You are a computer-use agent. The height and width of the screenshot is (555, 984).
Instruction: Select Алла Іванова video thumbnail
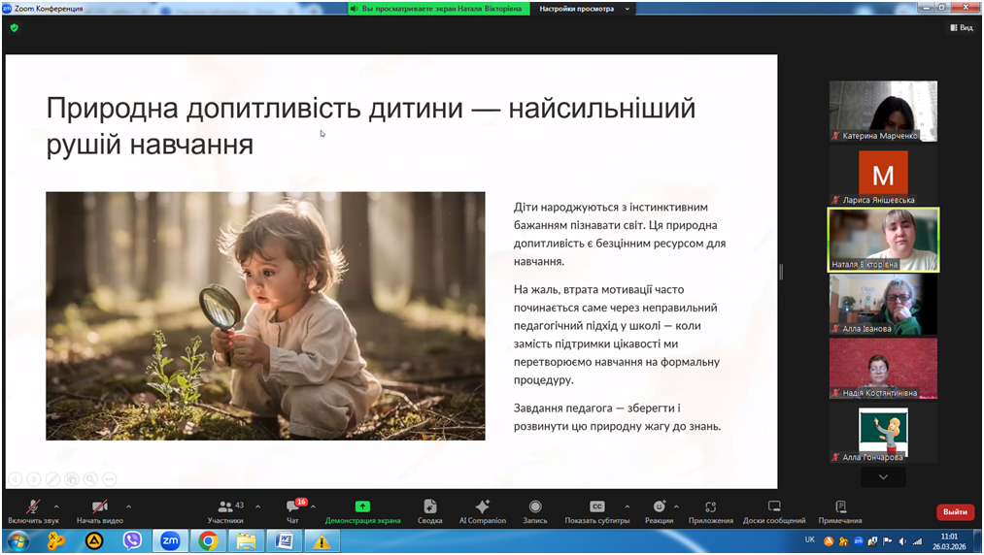883,304
